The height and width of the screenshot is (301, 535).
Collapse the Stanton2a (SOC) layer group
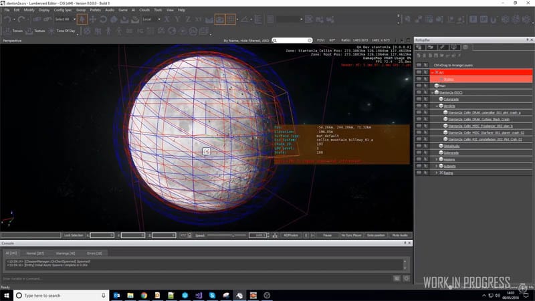click(x=432, y=92)
